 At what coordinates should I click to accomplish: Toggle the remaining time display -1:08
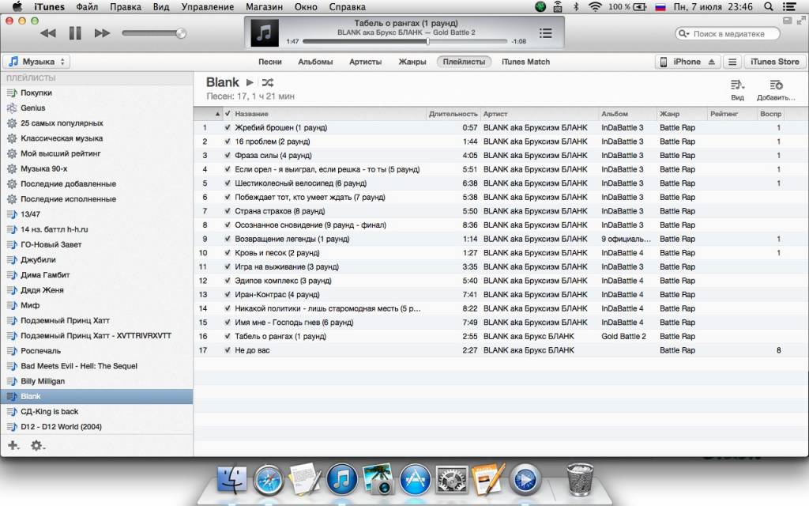coord(518,41)
